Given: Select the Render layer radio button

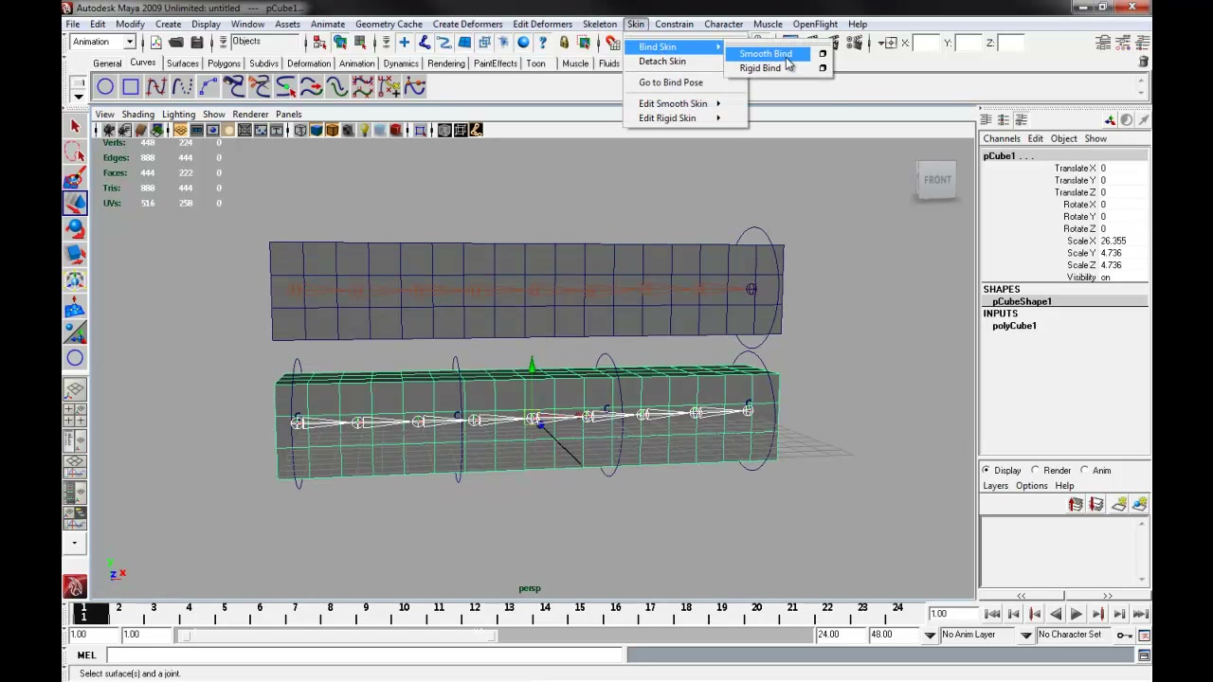Looking at the screenshot, I should tap(1036, 470).
